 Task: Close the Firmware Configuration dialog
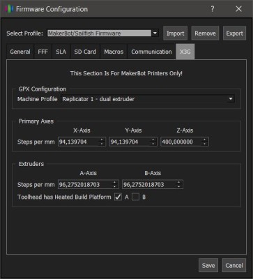(238, 9)
